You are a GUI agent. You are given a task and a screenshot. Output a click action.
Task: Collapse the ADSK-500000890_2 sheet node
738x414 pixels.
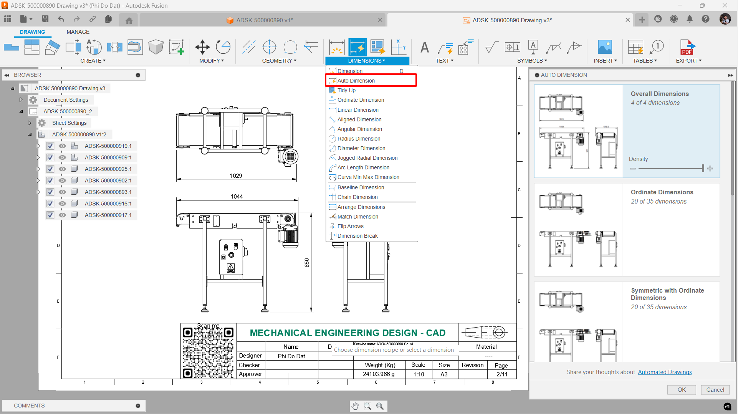[21, 111]
